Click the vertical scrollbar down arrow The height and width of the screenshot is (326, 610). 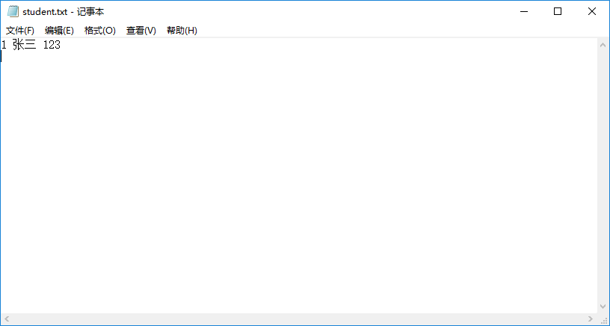tap(603, 307)
